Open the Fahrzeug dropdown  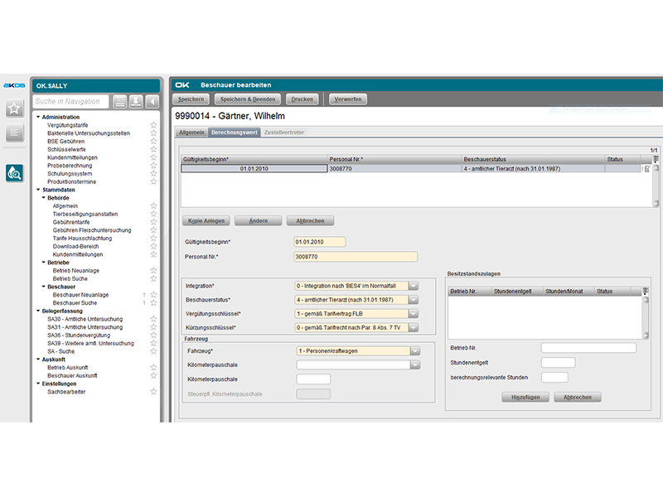(414, 350)
